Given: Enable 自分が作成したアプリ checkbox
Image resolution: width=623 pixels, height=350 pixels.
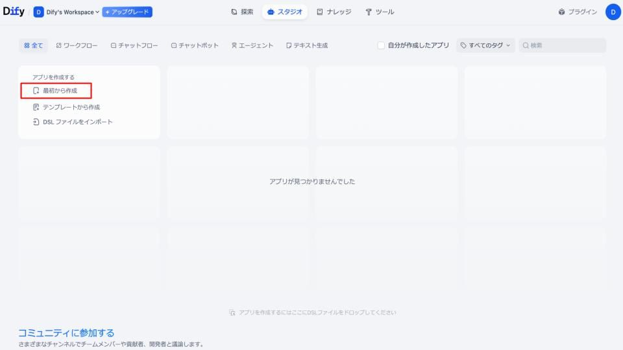Looking at the screenshot, I should (381, 45).
